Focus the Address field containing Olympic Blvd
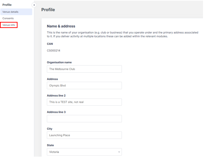Image resolution: width=205 pixels, height=158 pixels. click(x=84, y=86)
